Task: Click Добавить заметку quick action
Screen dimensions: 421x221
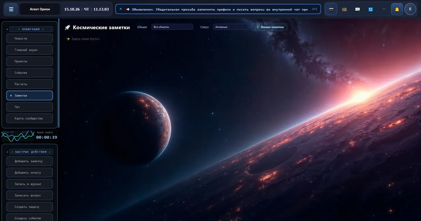Action: (x=30, y=161)
